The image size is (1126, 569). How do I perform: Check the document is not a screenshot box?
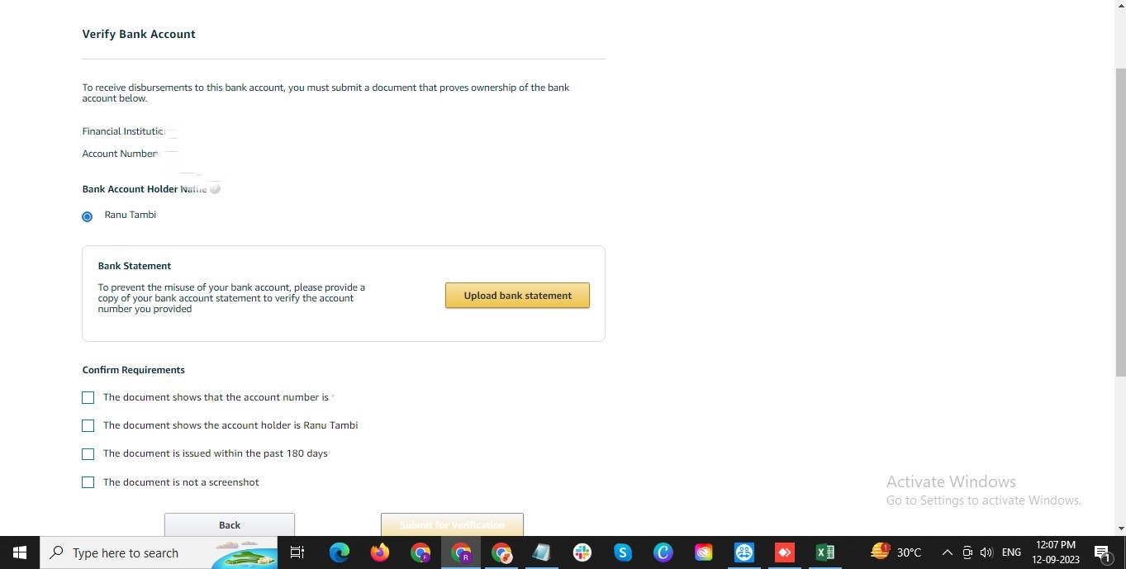[88, 482]
